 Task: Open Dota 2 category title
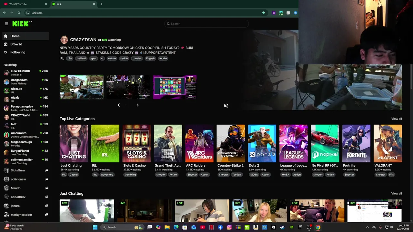pos(254,166)
